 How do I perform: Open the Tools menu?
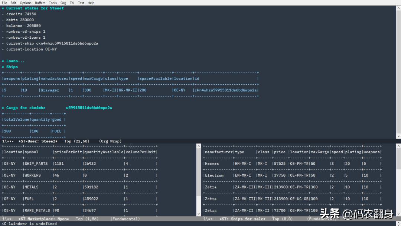pyautogui.click(x=53, y=3)
